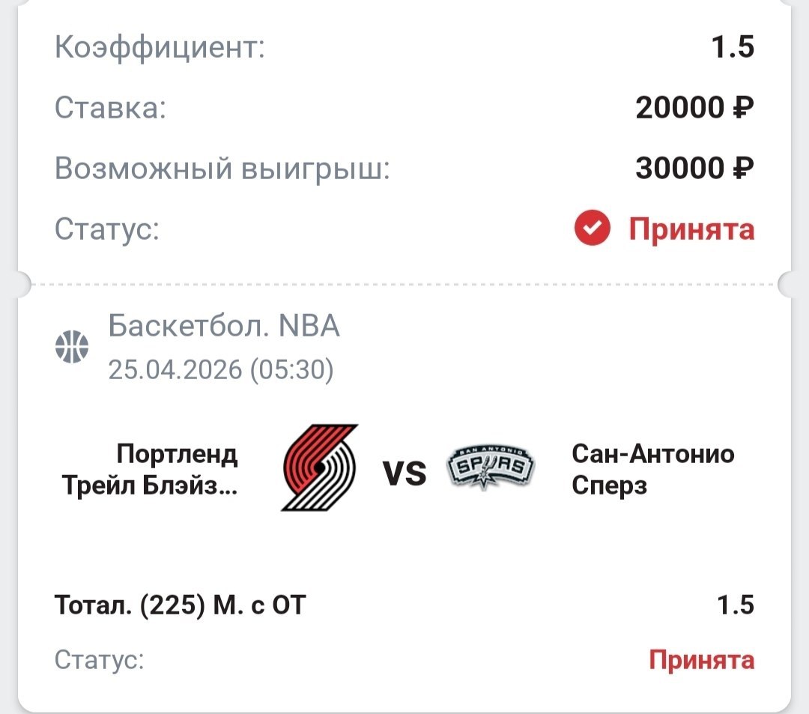Click the match date 25.04.2026 (05:30)
This screenshot has height=714, width=809.
(x=221, y=369)
